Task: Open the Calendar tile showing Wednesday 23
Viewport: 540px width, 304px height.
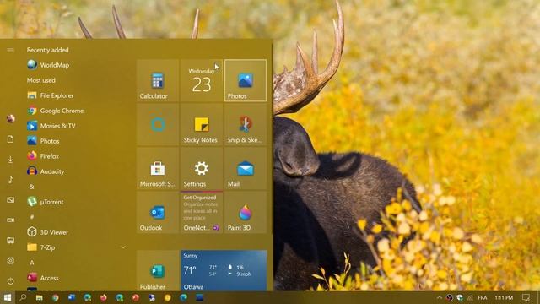Action: tap(202, 80)
